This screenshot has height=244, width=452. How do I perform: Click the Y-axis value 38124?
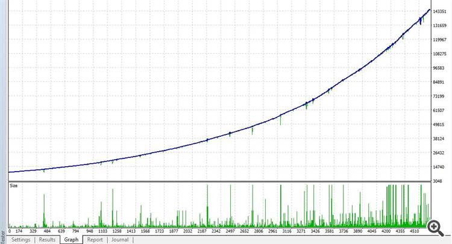pyautogui.click(x=439, y=139)
